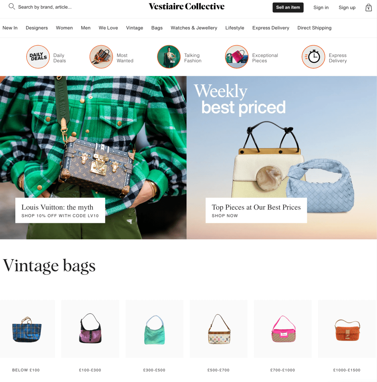The width and height of the screenshot is (377, 382).
Task: Click the Sign in link
Action: pos(321,7)
